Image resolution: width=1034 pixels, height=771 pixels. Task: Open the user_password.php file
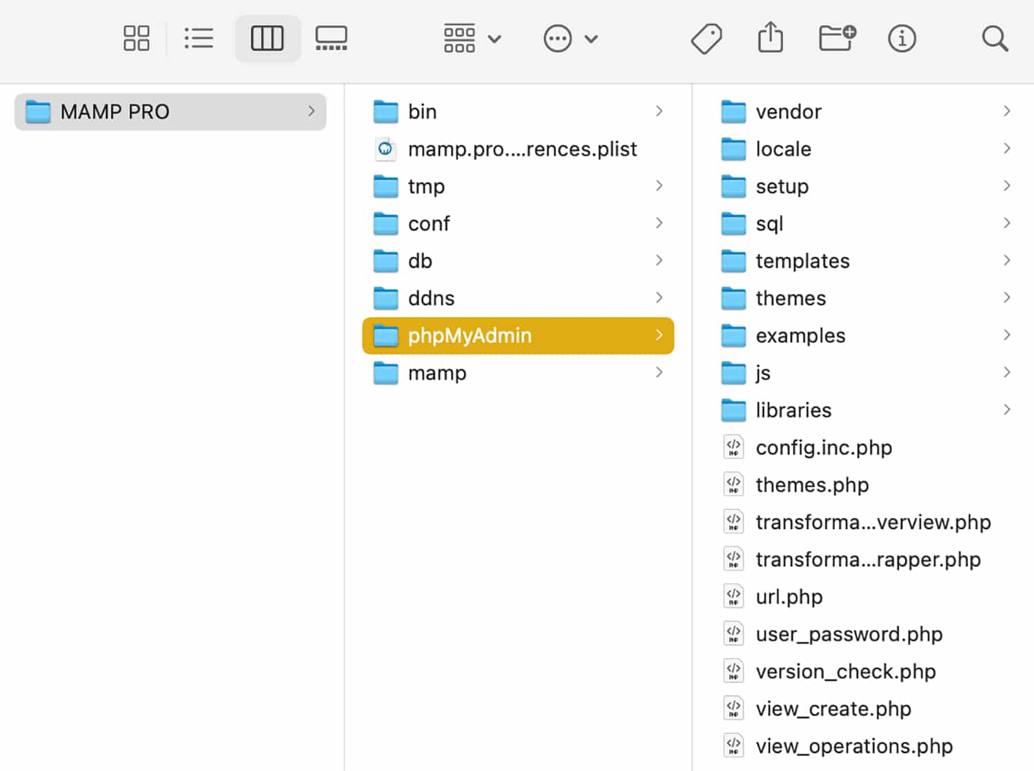[849, 634]
